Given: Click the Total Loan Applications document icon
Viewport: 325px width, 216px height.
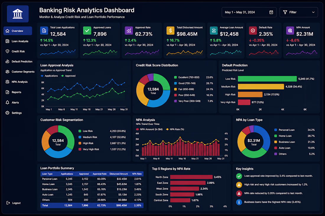Looking at the screenshot, I should 44,31.
